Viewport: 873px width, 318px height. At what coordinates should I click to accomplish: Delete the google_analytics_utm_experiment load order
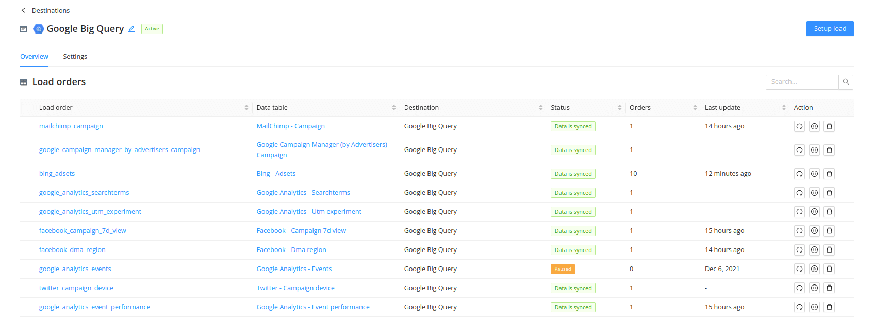(829, 212)
